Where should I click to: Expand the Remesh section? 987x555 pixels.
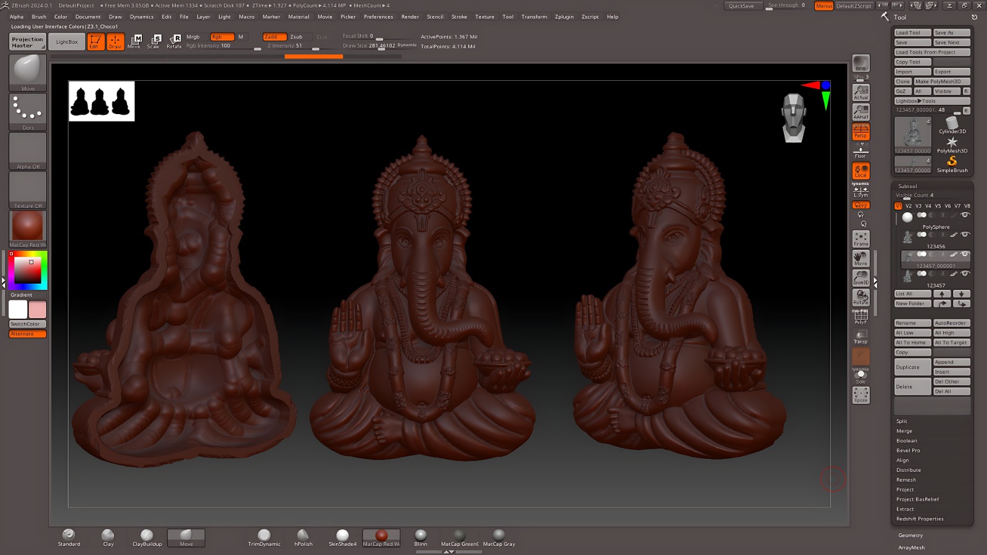[x=906, y=480]
